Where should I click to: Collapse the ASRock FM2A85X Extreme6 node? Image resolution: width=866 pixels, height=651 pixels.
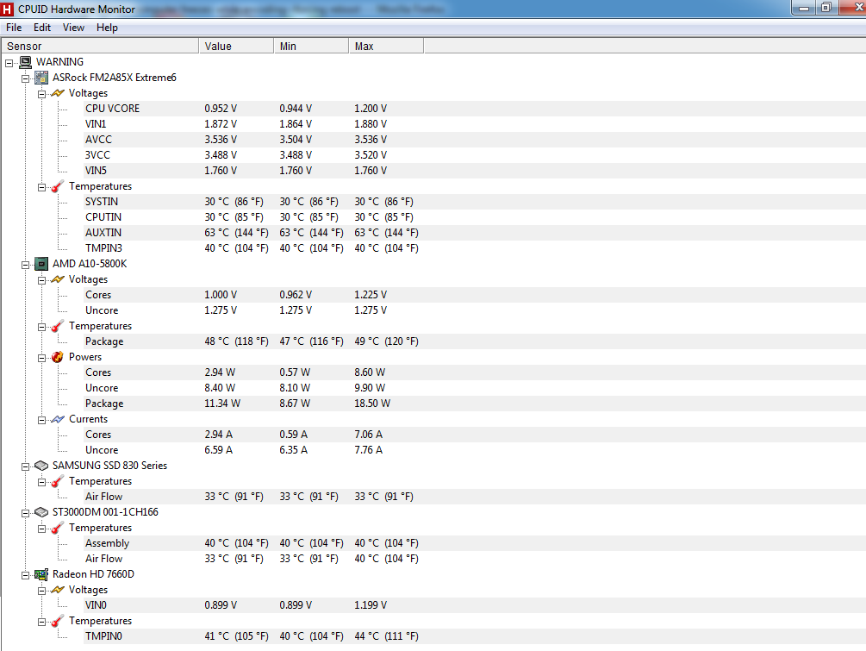[25, 78]
